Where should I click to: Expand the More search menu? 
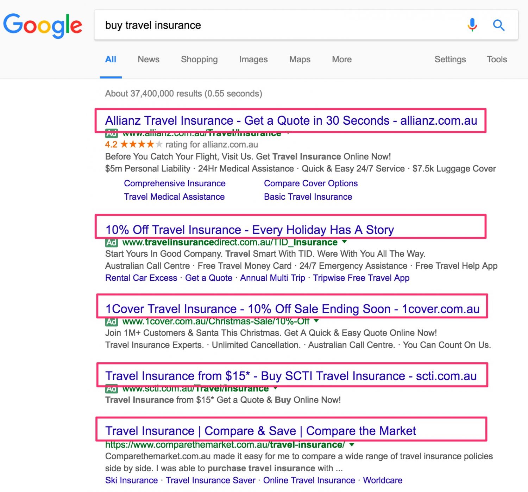pyautogui.click(x=342, y=59)
